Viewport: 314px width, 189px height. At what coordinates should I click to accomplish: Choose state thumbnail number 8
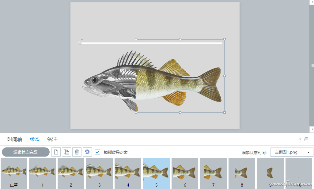(x=242, y=173)
